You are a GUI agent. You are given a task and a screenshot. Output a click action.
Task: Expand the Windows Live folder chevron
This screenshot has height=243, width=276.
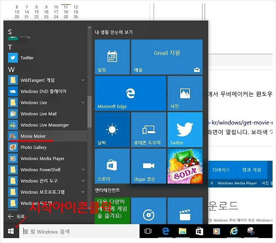click(x=83, y=103)
